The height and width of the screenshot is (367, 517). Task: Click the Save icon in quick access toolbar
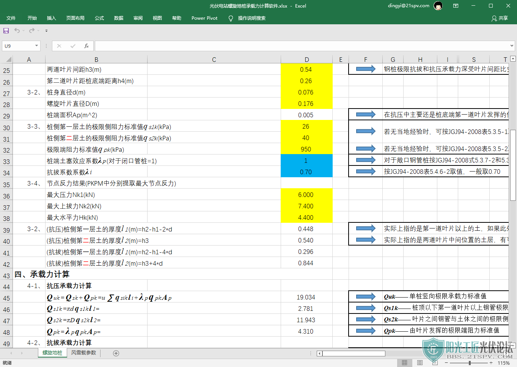tap(6, 30)
